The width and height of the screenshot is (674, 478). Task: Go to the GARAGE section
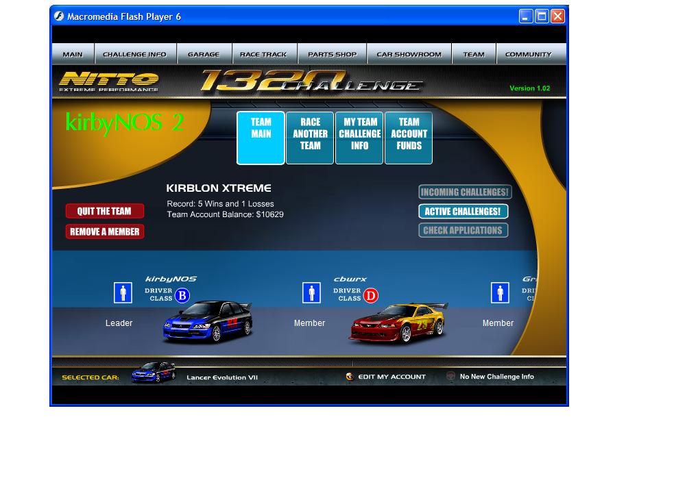pos(204,54)
